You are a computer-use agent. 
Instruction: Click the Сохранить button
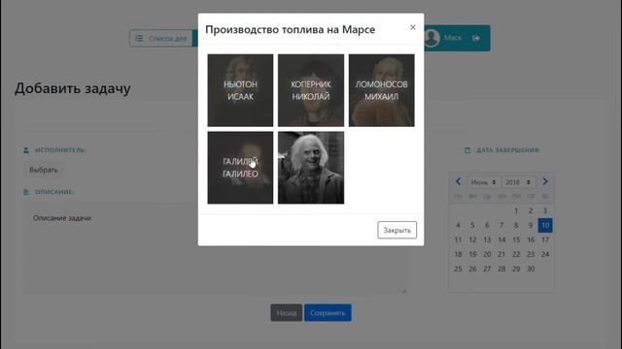click(x=328, y=312)
